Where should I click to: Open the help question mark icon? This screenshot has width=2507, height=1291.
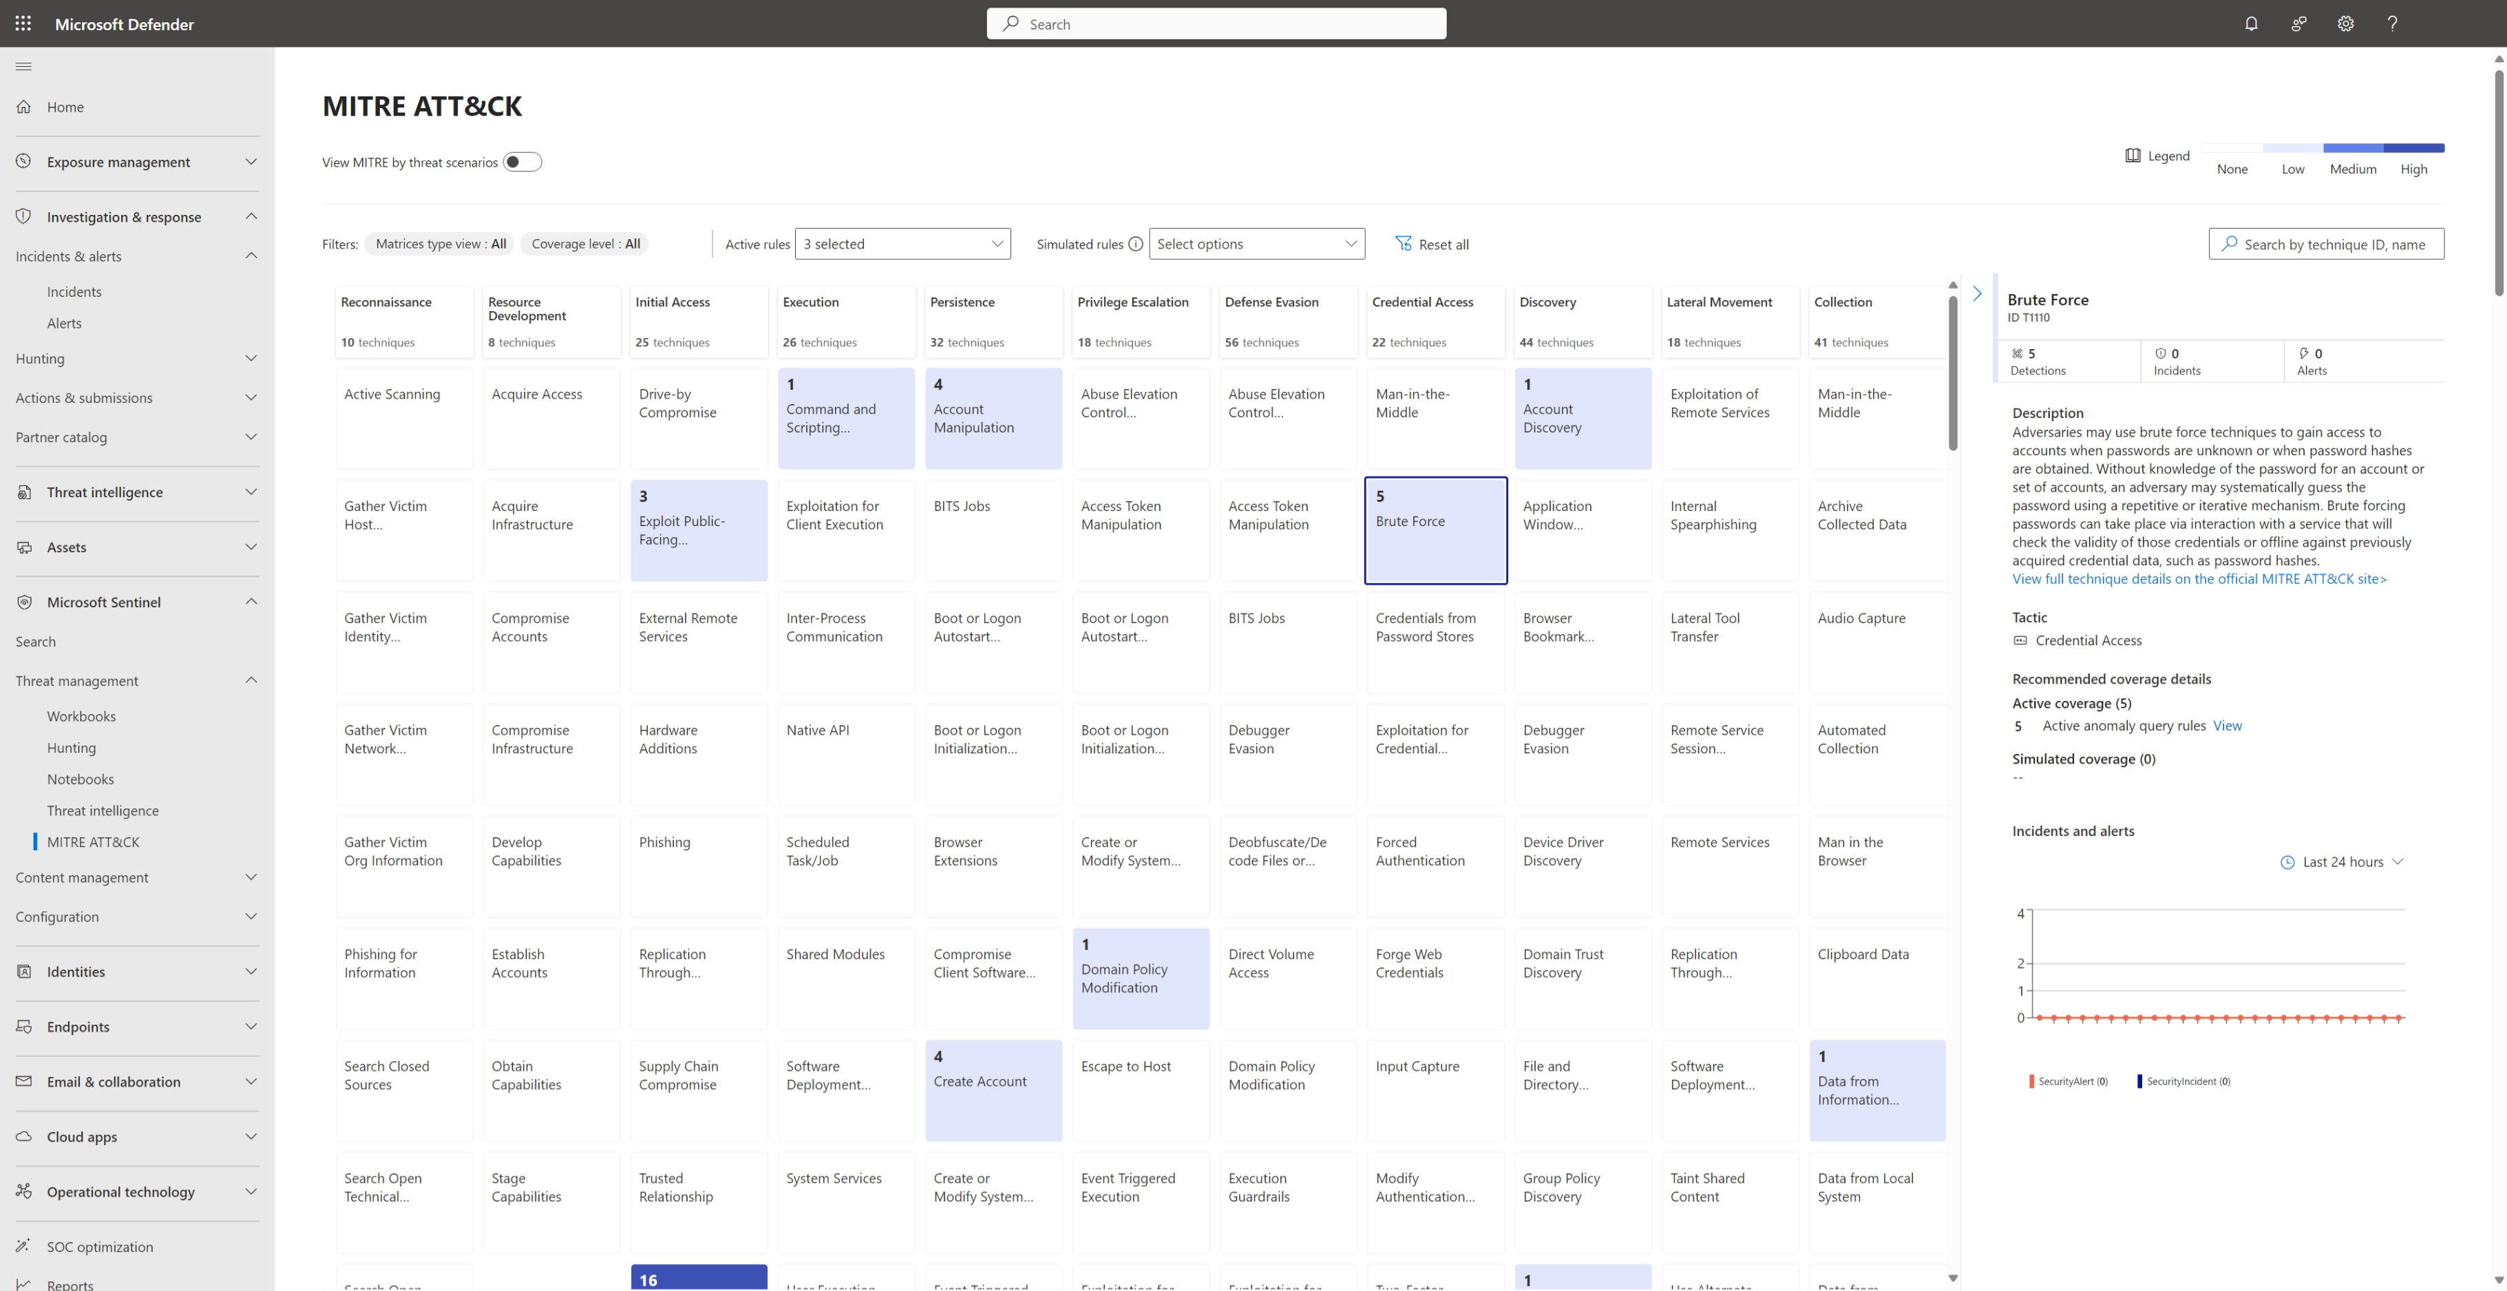(x=2392, y=23)
